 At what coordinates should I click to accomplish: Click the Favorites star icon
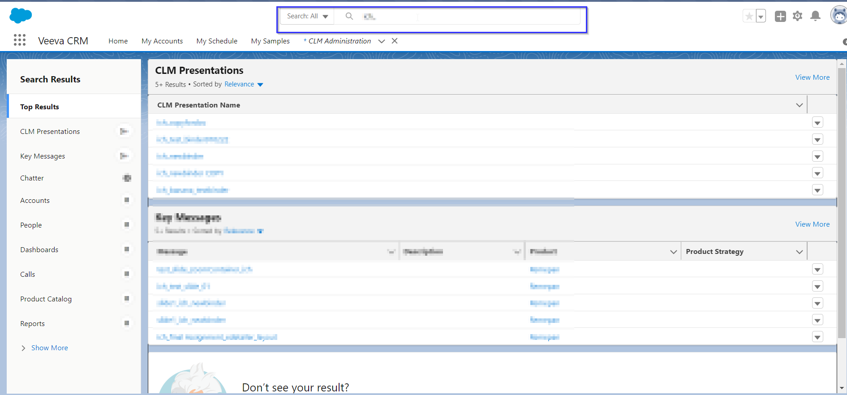[x=749, y=17]
